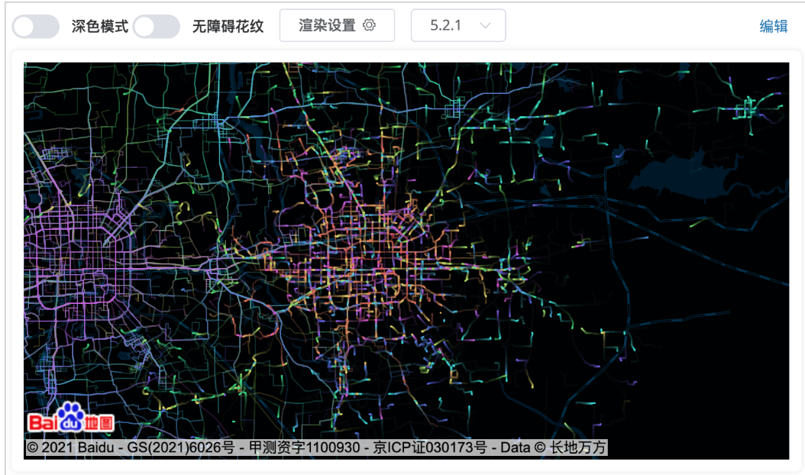Image resolution: width=805 pixels, height=475 pixels.
Task: Click the chevron arrow beside 5.2.1
Action: (485, 25)
